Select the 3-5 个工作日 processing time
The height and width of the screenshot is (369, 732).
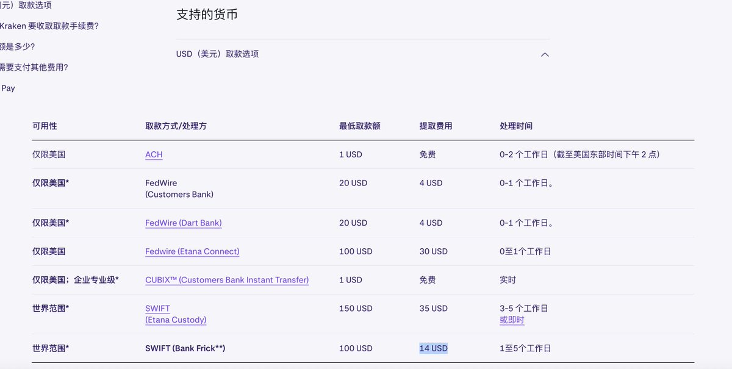click(523, 309)
